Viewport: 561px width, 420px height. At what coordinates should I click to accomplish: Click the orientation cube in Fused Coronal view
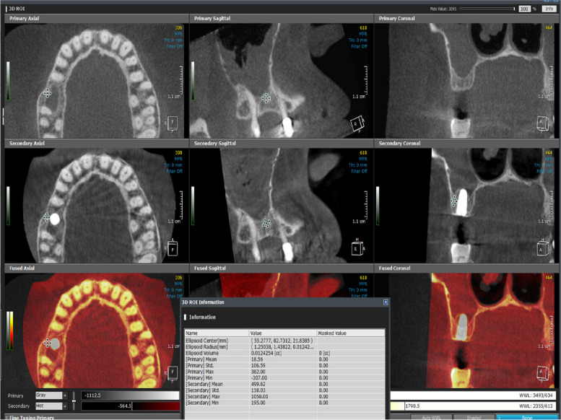tap(543, 373)
